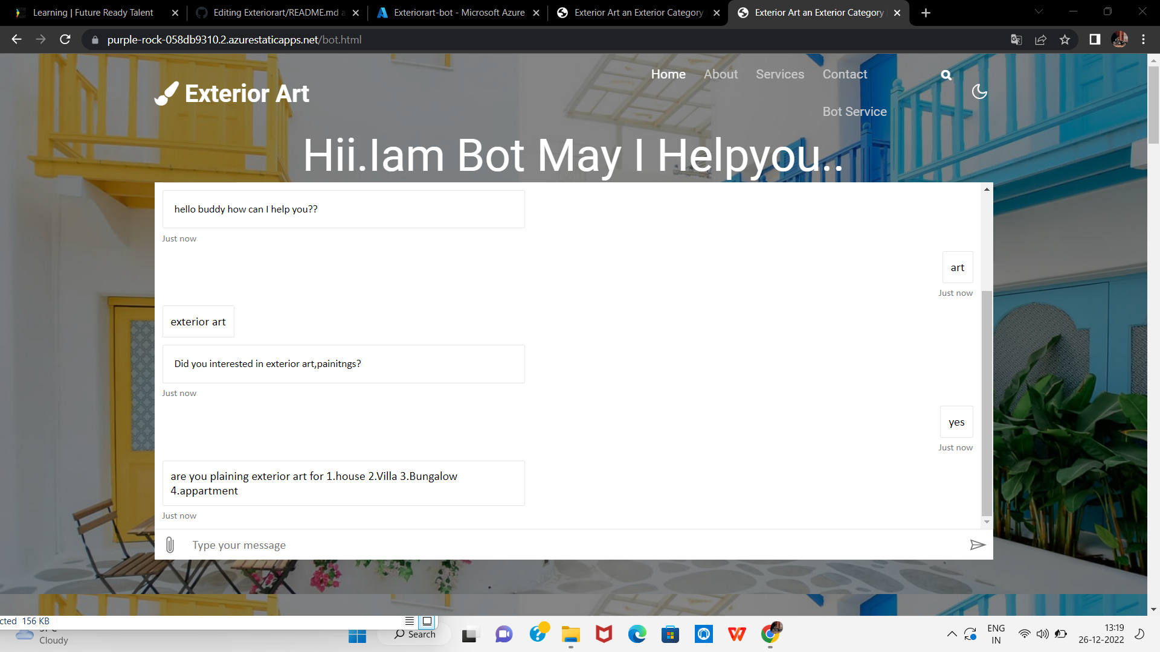The image size is (1160, 652).
Task: Open the translate page icon
Action: click(x=1016, y=40)
